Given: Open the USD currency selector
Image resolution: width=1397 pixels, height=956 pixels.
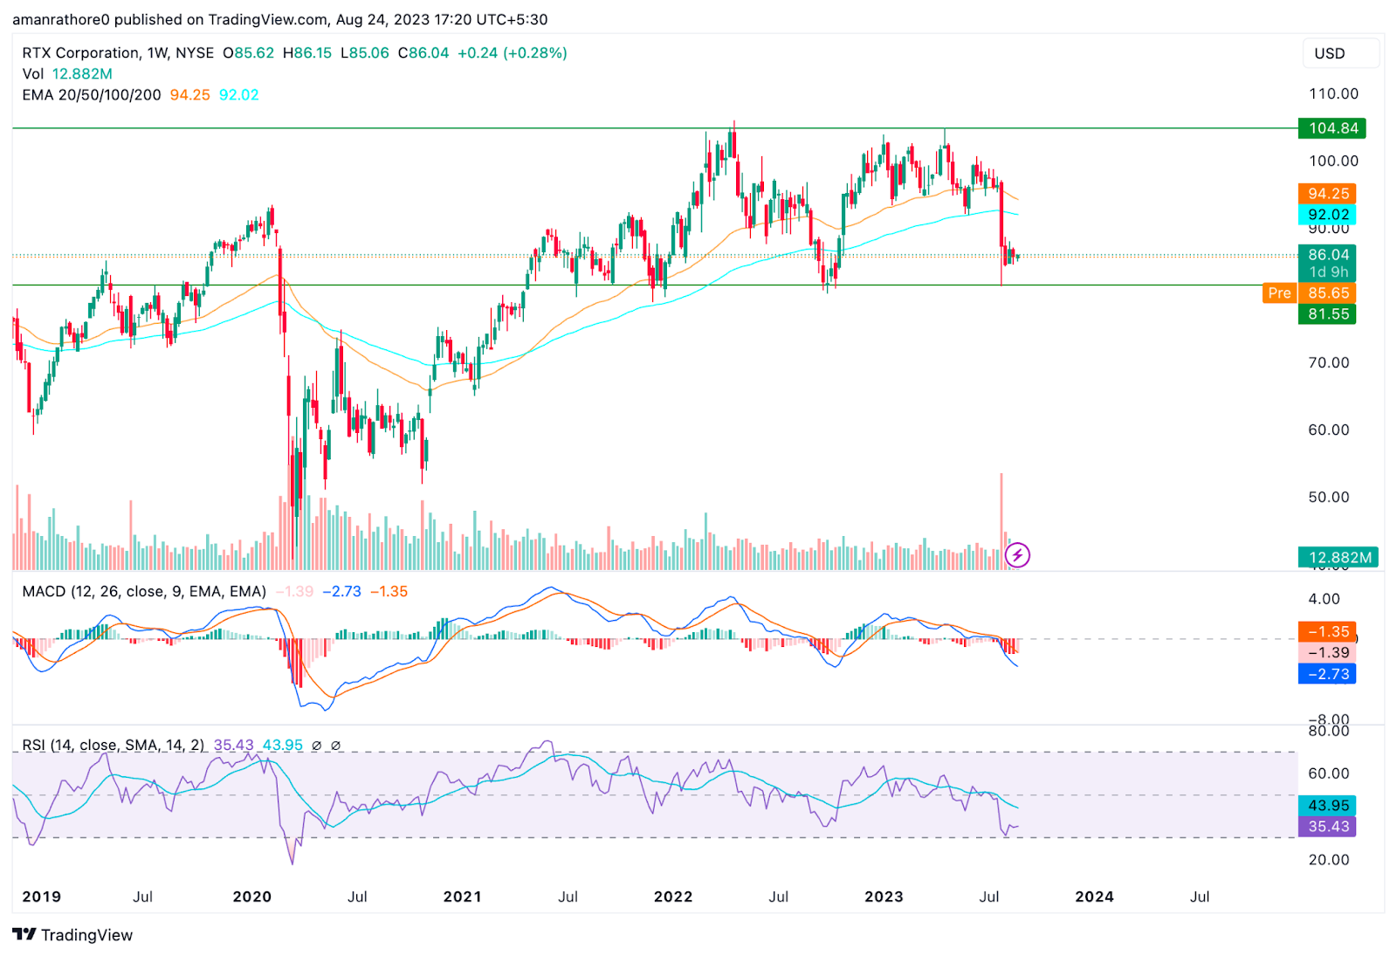Looking at the screenshot, I should 1340,53.
